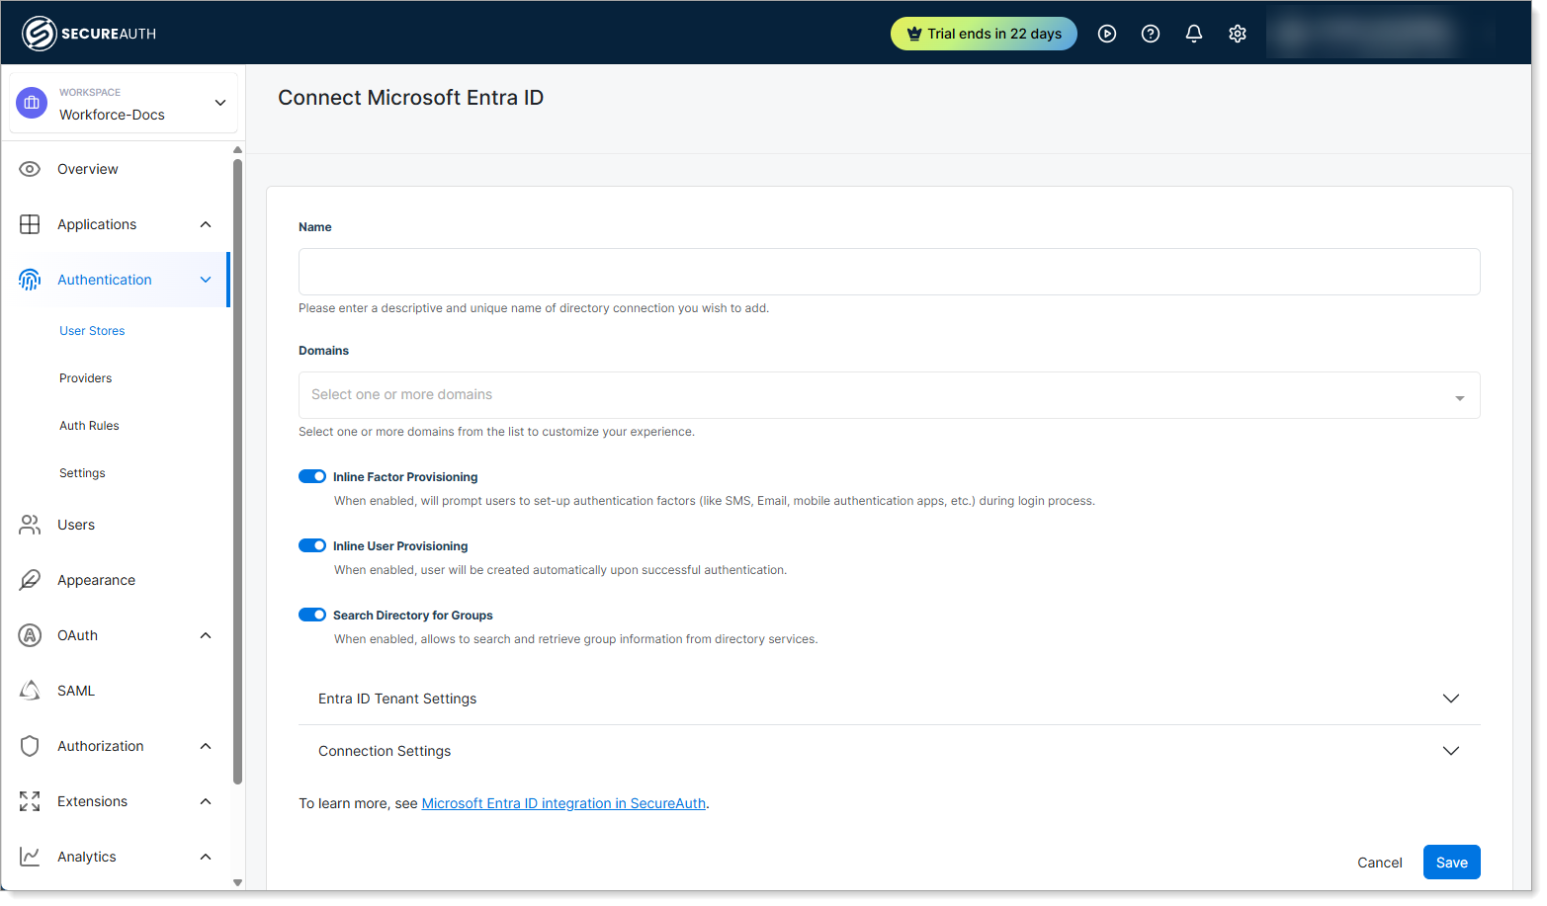Open Microsoft Entra ID integration in SecureAuth link
The image size is (1547, 906).
tap(563, 803)
